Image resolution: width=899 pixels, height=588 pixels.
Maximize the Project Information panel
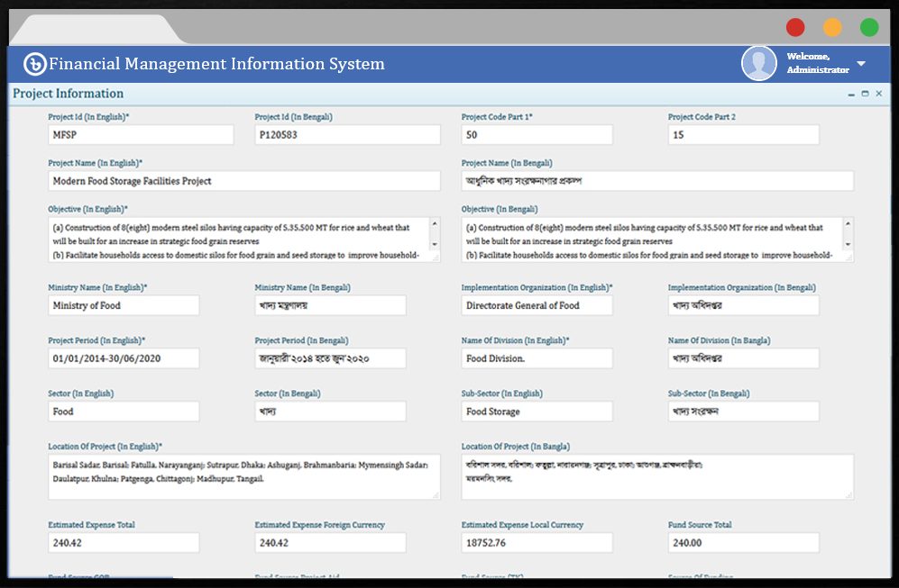(x=865, y=94)
